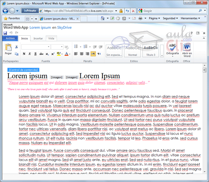The image size is (209, 182).
Task: Click the Google search box
Action: coord(168,11)
